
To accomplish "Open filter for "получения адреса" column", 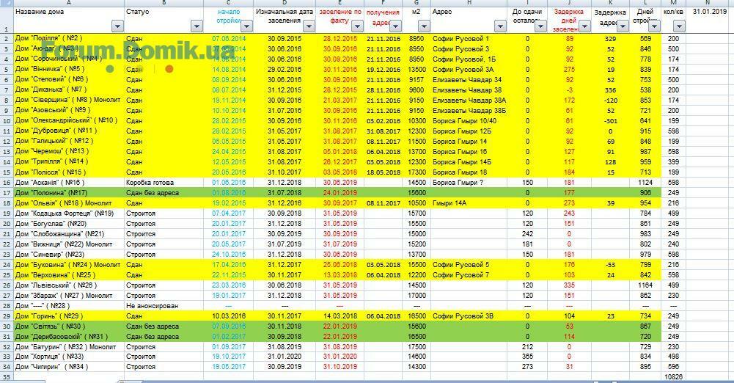I will (x=395, y=26).
